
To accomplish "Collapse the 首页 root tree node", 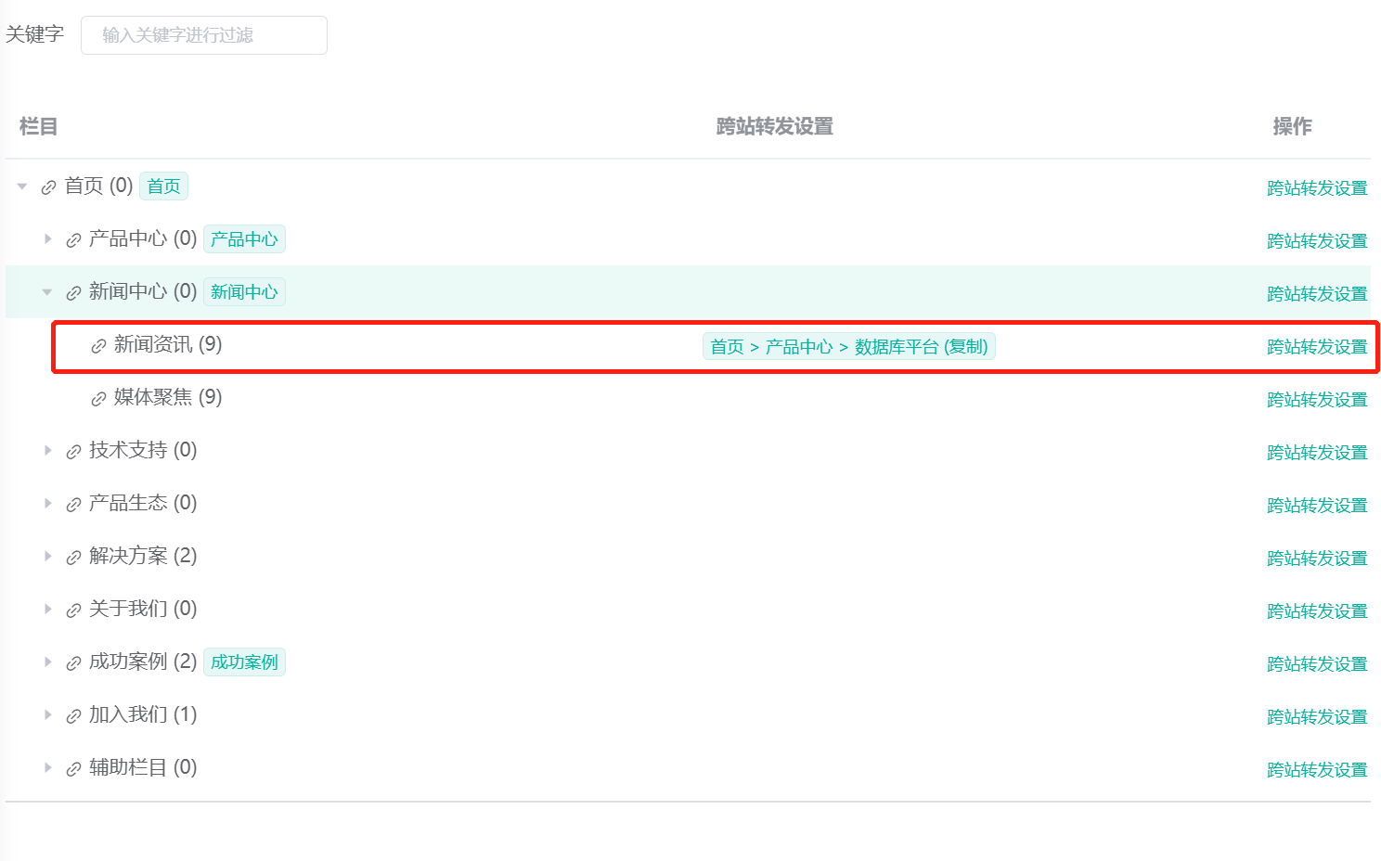I will (22, 186).
